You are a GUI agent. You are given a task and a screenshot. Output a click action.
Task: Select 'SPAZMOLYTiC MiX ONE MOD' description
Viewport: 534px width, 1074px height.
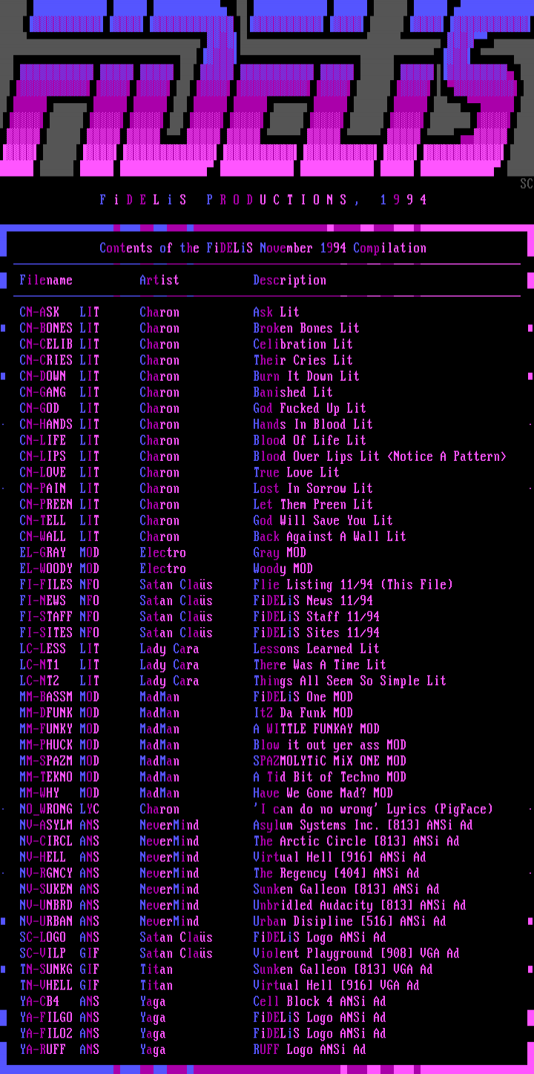pyautogui.click(x=329, y=761)
